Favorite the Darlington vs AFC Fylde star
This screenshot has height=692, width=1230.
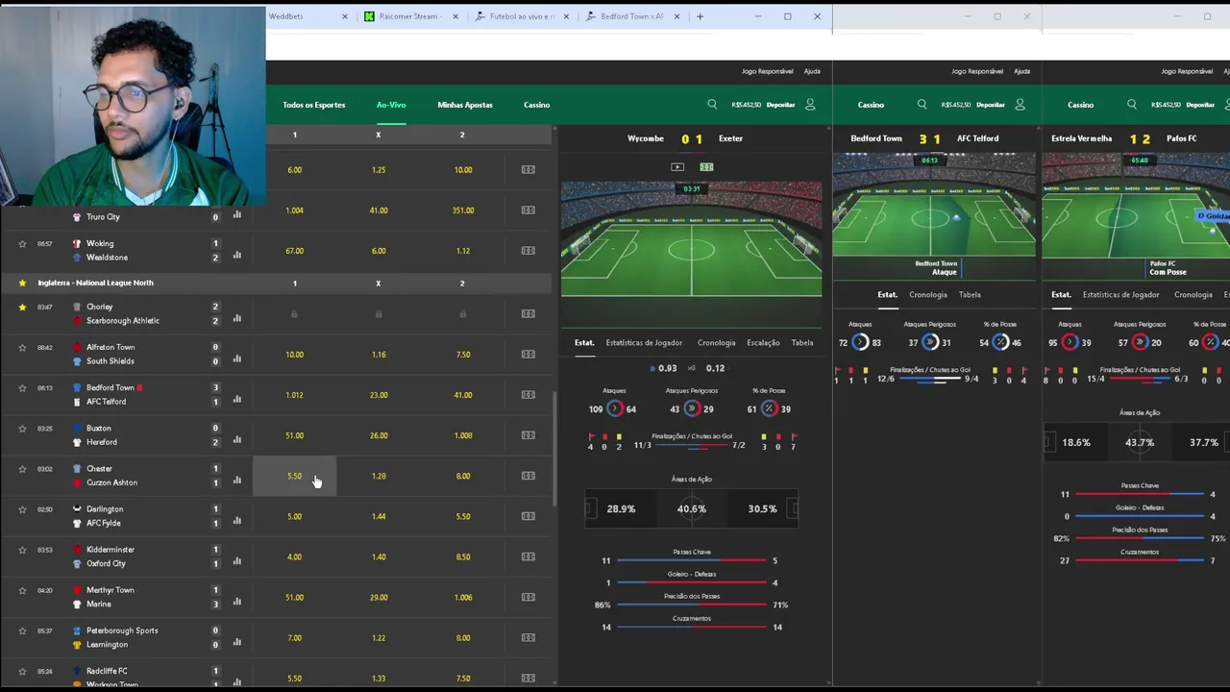22,509
